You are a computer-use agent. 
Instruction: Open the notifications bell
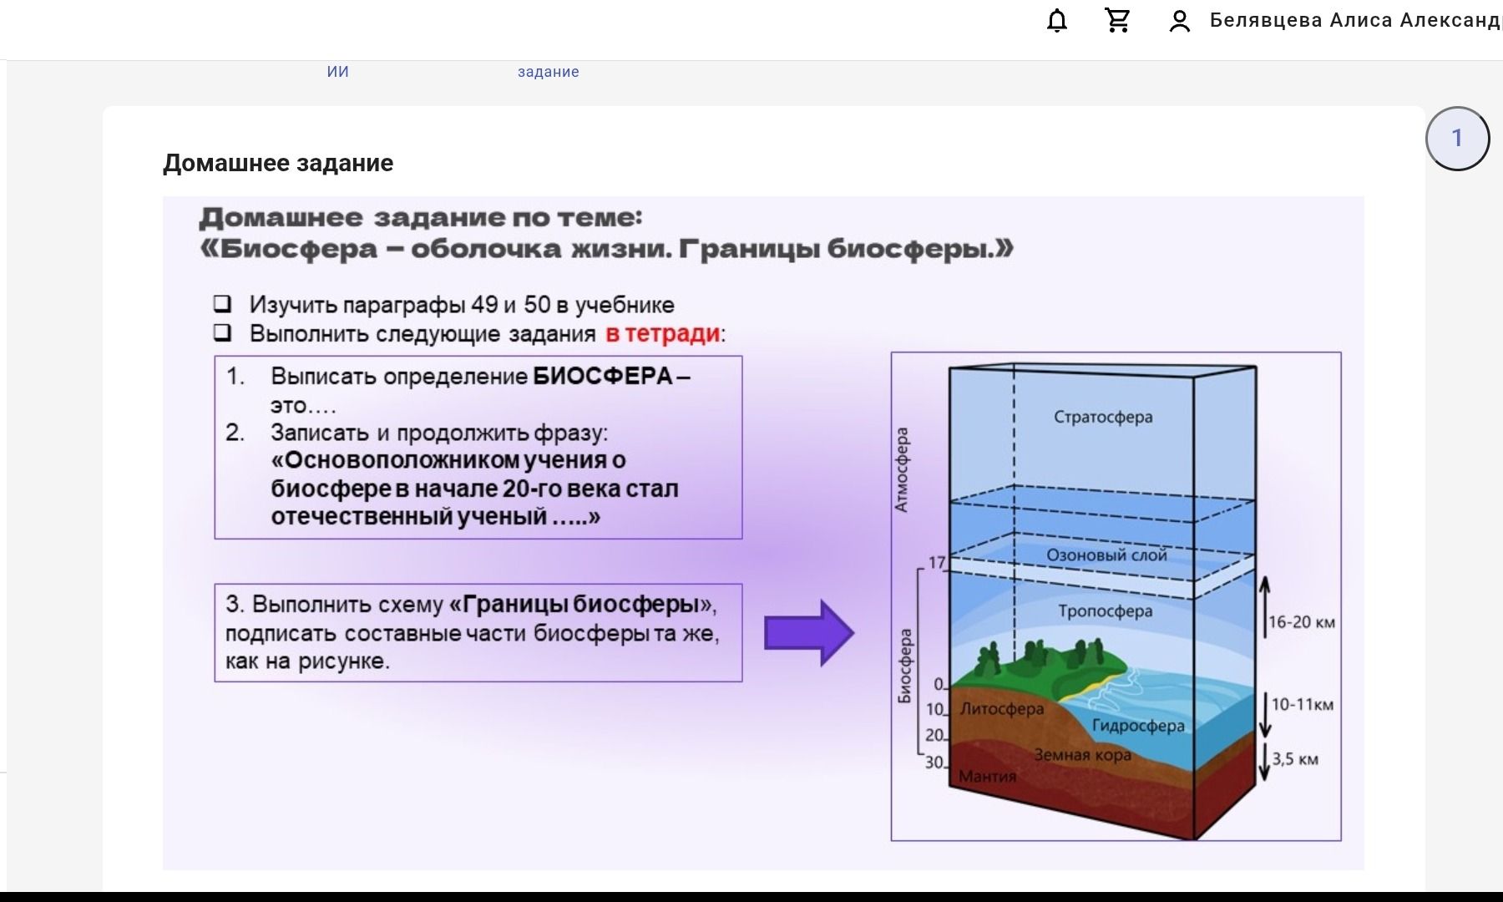[x=1057, y=20]
